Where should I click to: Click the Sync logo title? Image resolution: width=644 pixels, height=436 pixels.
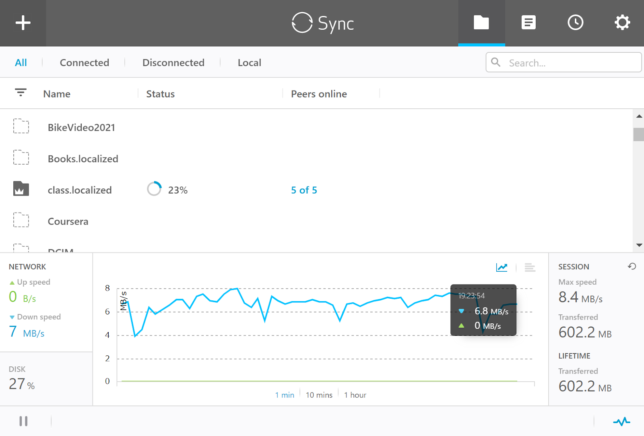[x=323, y=23]
